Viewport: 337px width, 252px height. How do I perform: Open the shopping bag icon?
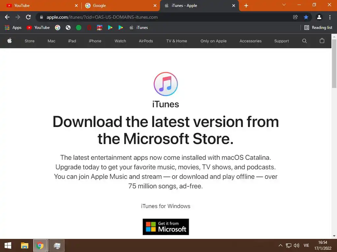(x=322, y=41)
